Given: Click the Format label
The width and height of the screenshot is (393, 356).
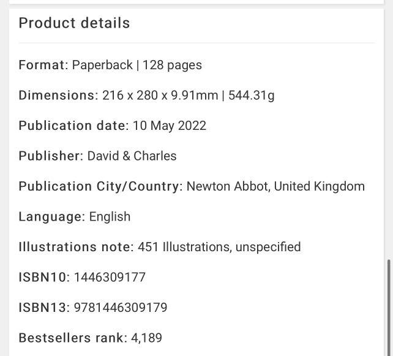Looking at the screenshot, I should point(43,65).
